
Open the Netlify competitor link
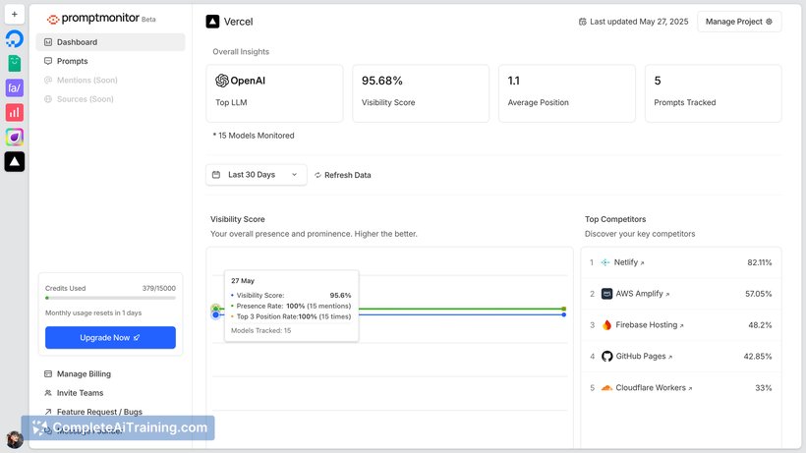629,262
